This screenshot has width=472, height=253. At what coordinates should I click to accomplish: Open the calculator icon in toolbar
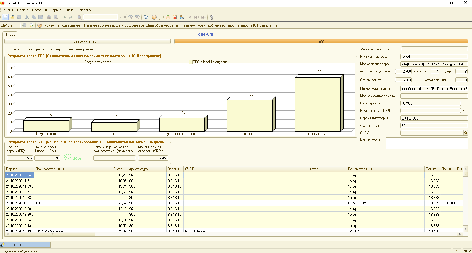pos(168,17)
